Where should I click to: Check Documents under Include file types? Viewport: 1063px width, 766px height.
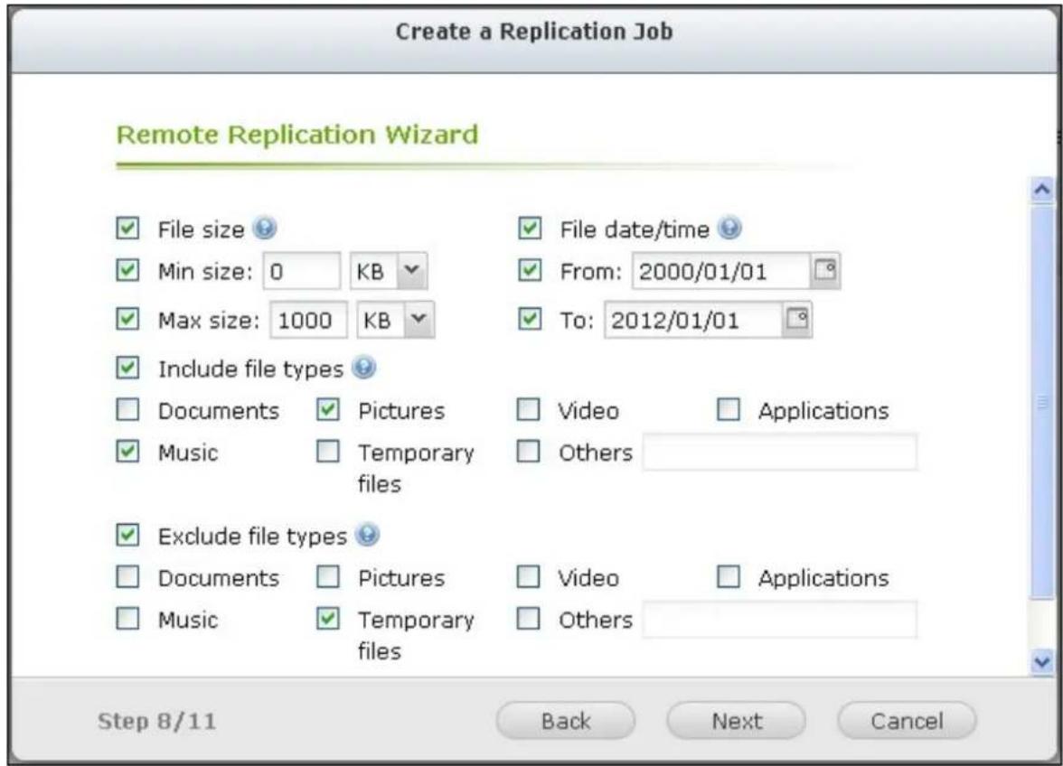(127, 410)
